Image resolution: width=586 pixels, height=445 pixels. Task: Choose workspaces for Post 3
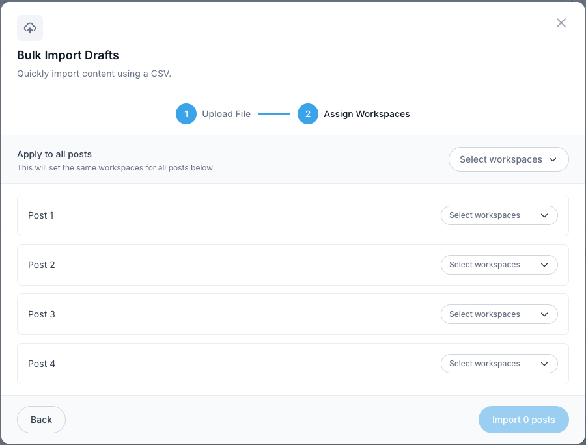[x=499, y=314]
